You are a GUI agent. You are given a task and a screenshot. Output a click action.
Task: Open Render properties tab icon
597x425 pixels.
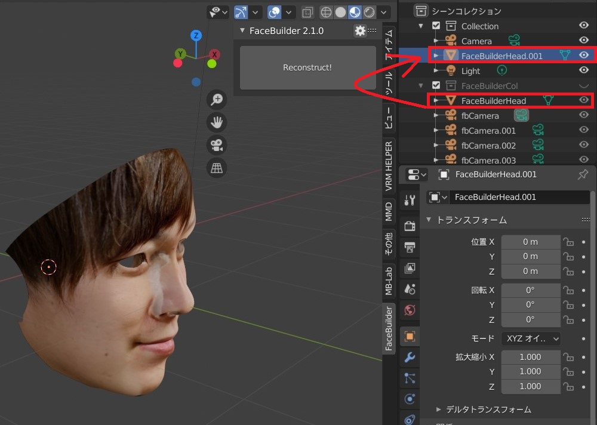click(410, 226)
